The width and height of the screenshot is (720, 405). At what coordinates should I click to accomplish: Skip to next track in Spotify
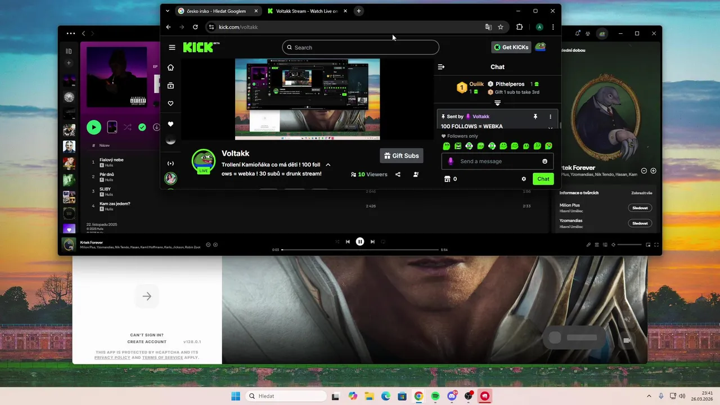[372, 241]
